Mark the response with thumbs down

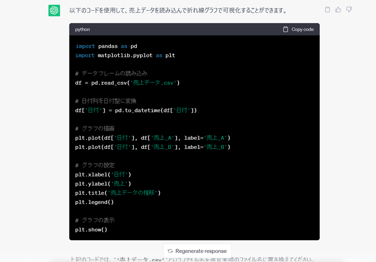349,10
